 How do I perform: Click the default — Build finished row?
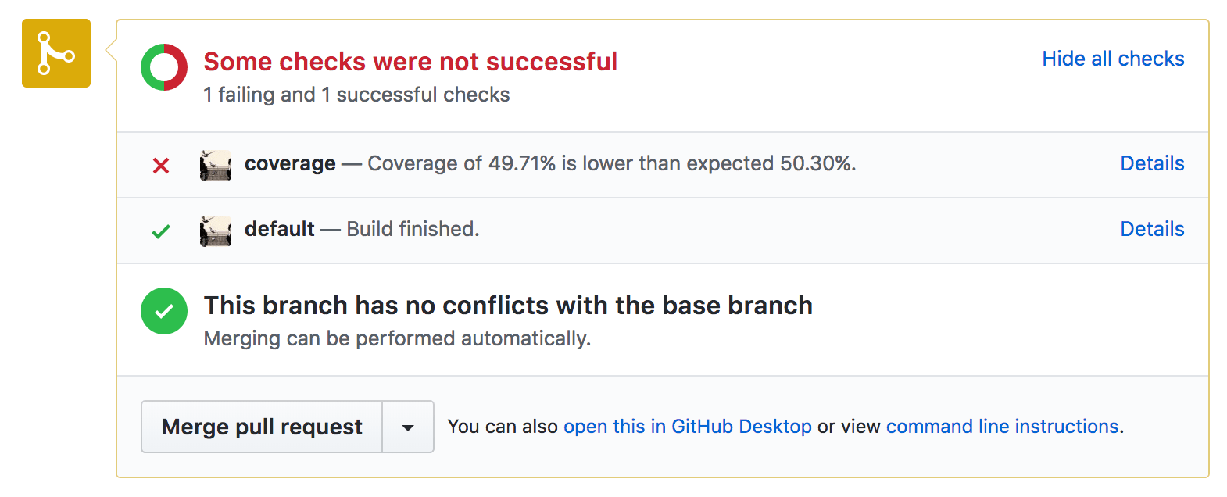click(x=547, y=231)
